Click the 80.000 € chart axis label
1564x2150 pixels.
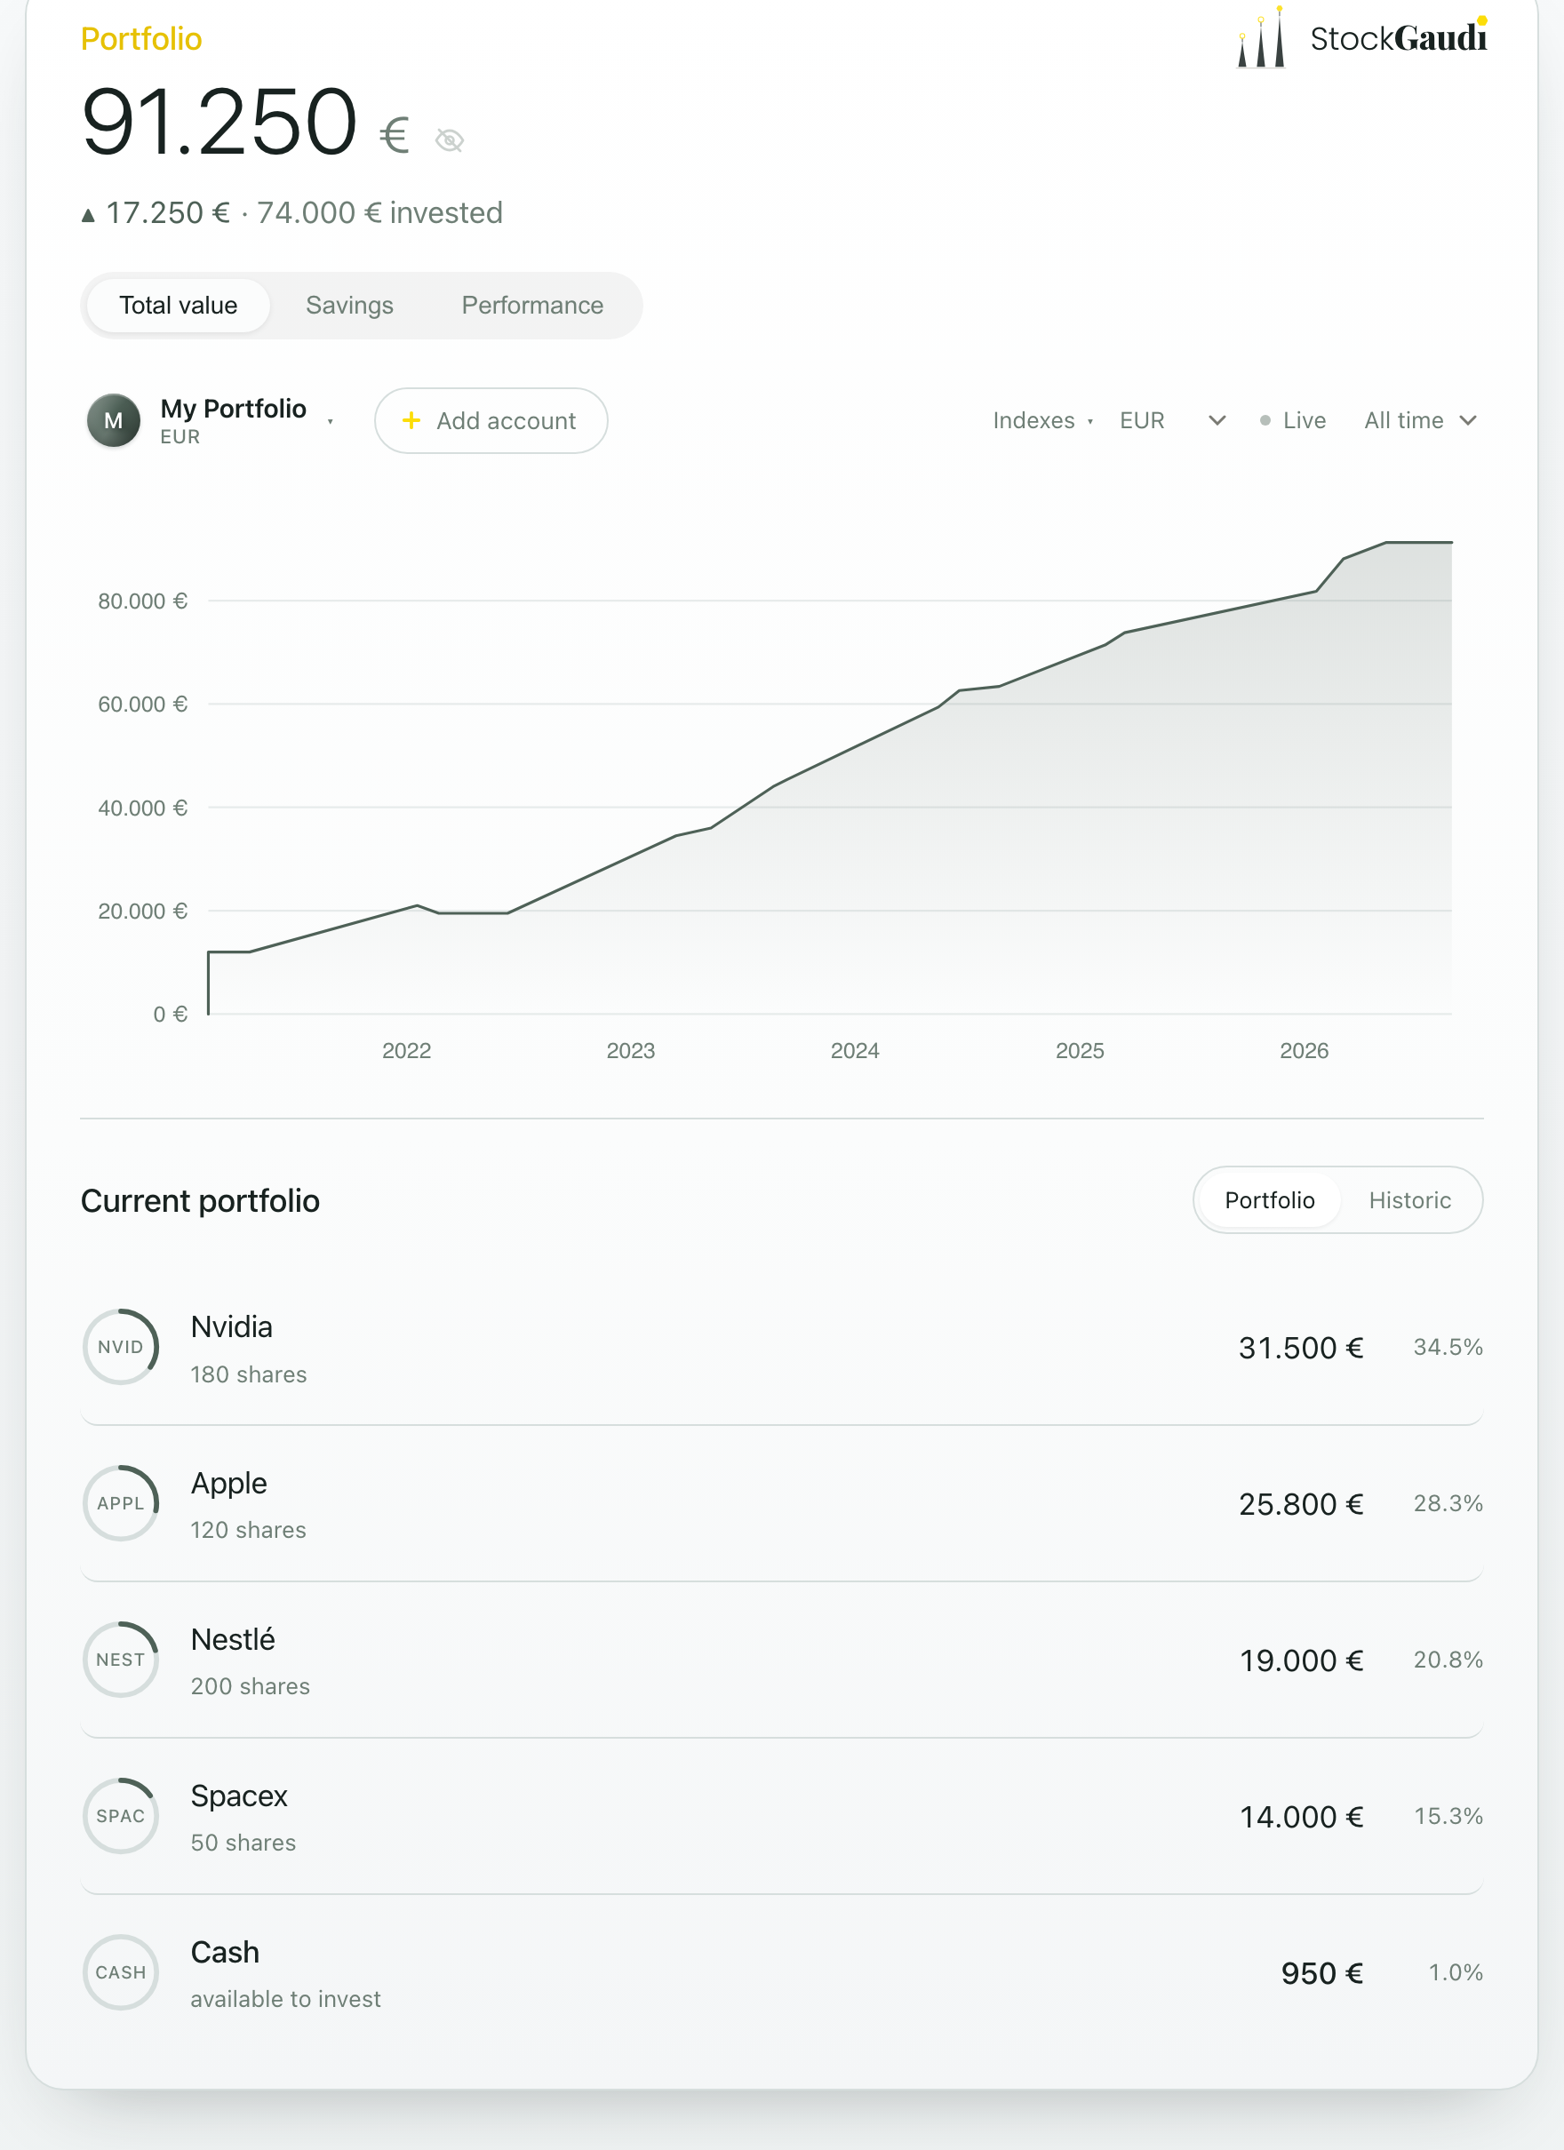pyautogui.click(x=142, y=601)
